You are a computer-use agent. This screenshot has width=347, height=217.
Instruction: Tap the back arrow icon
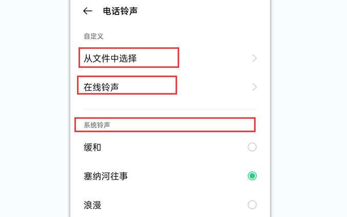(x=88, y=11)
